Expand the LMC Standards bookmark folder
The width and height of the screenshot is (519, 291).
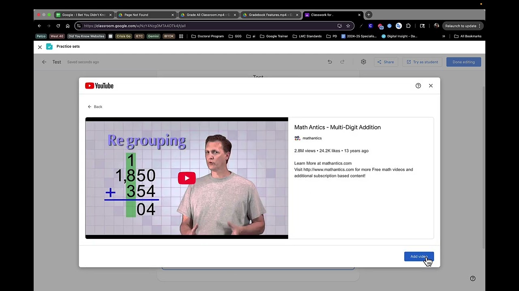[307, 36]
